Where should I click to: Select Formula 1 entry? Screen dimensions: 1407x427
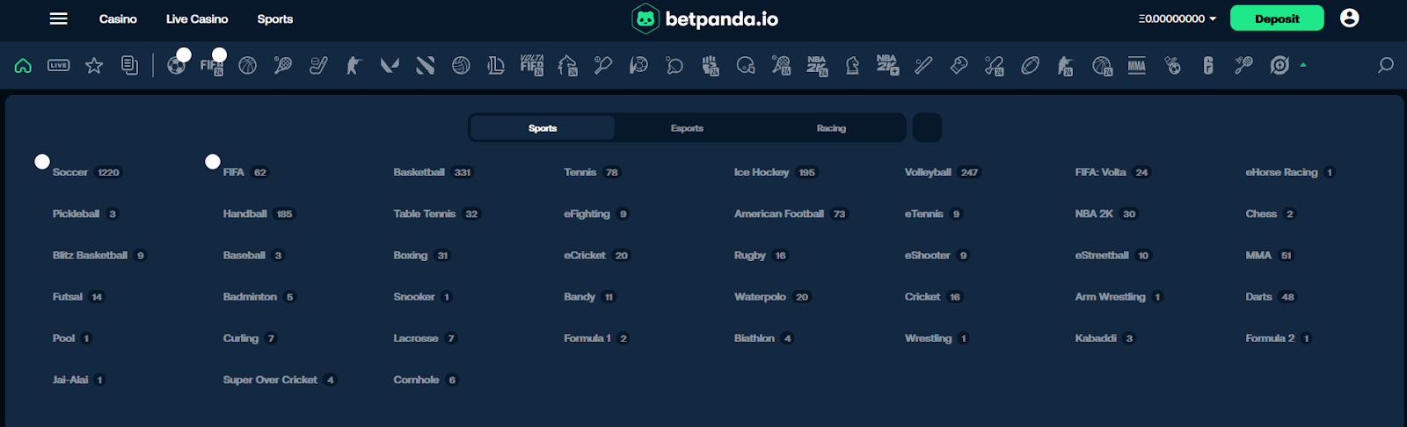pos(597,337)
